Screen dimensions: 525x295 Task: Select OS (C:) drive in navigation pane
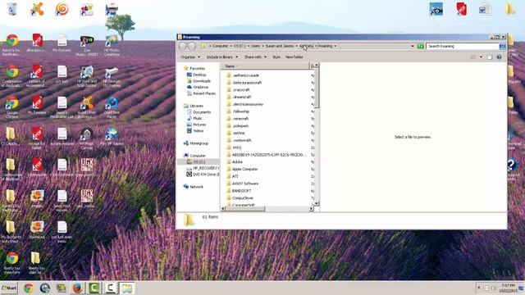199,162
